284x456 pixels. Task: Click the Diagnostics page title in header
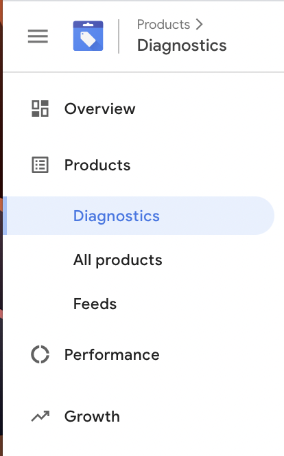tap(182, 45)
